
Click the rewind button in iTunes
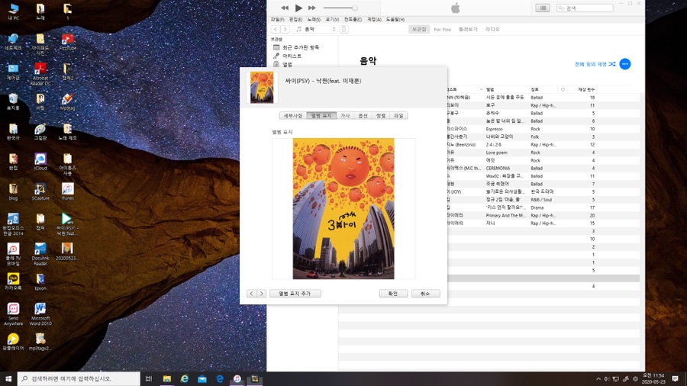pyautogui.click(x=285, y=8)
